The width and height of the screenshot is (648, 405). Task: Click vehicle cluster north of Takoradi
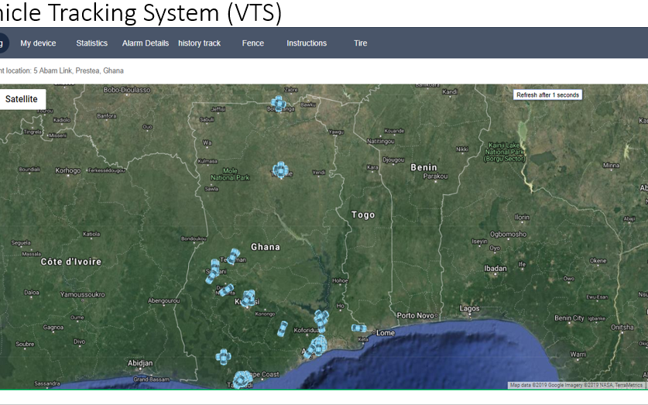pos(223,357)
